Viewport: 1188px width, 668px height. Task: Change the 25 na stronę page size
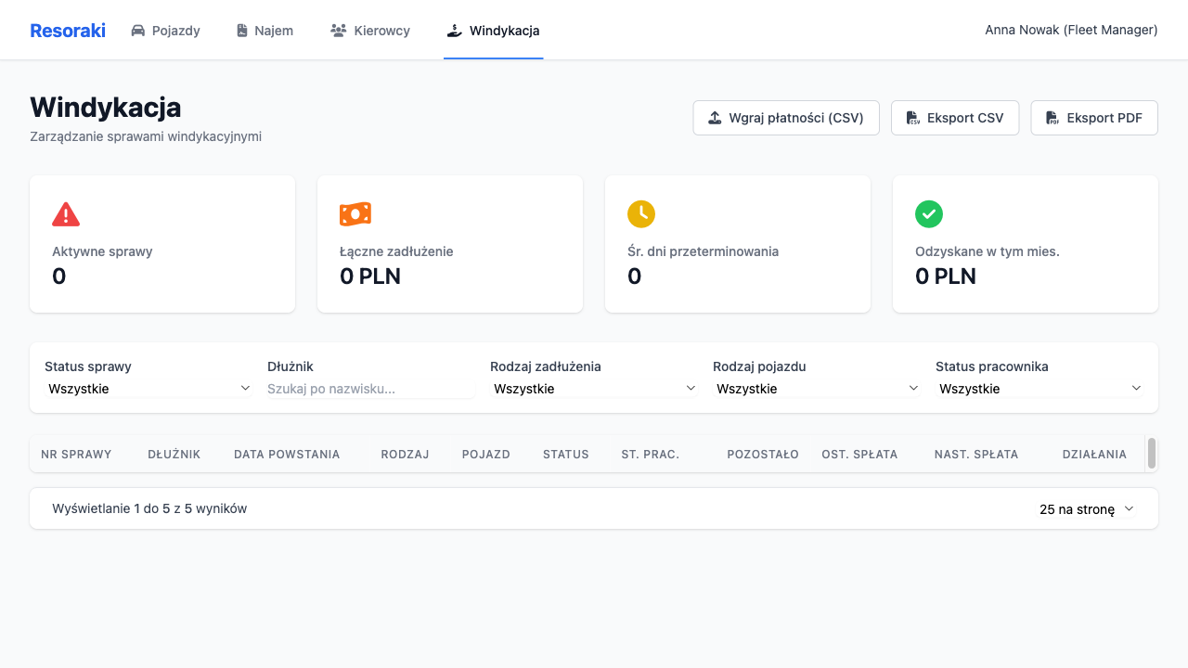(x=1087, y=509)
